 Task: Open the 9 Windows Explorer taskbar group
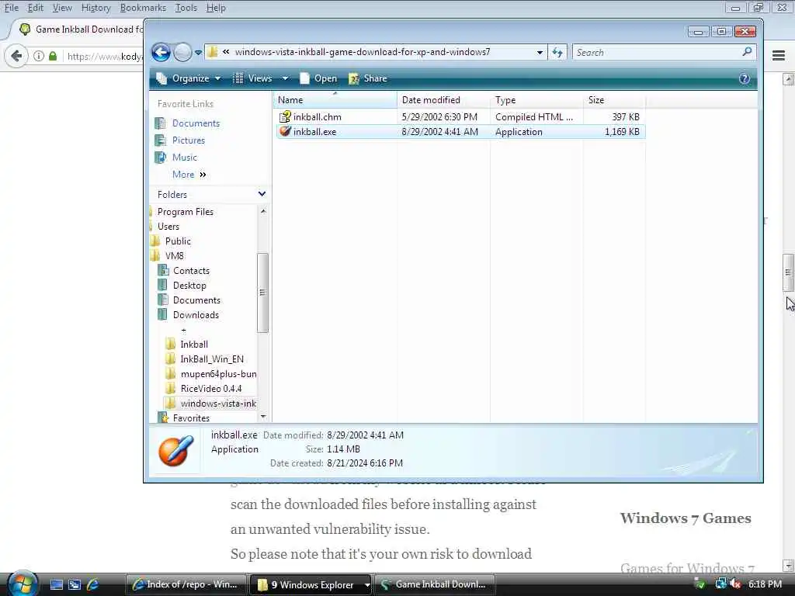[x=312, y=584]
